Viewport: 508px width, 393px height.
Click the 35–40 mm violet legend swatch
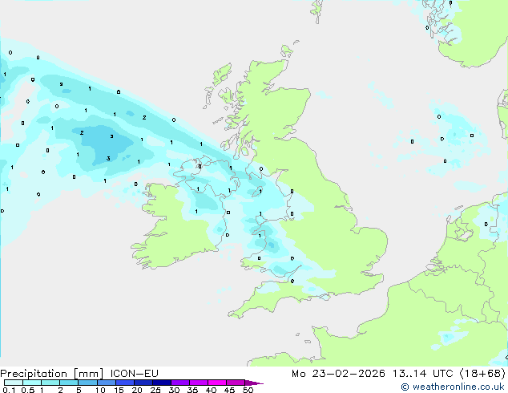point(198,383)
